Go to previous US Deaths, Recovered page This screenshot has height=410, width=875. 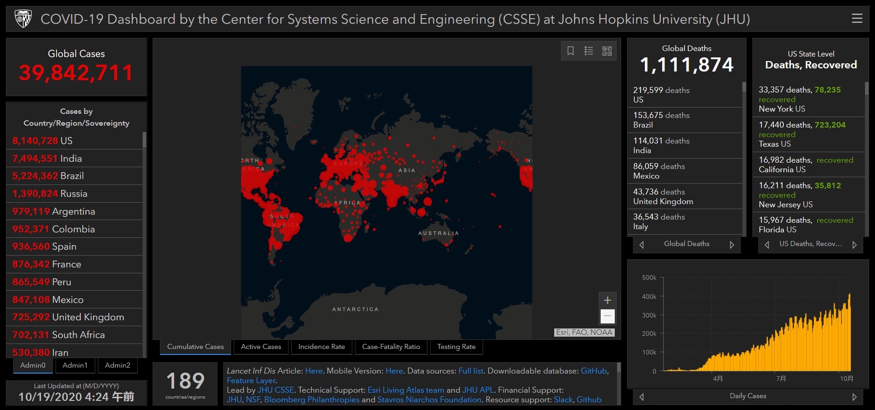pyautogui.click(x=767, y=245)
